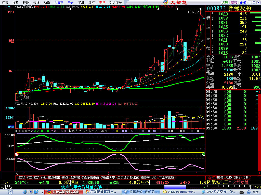Screen dimensions: 261x195
Task: Click the Start butterfly icon on taskbar
Action: point(10,192)
